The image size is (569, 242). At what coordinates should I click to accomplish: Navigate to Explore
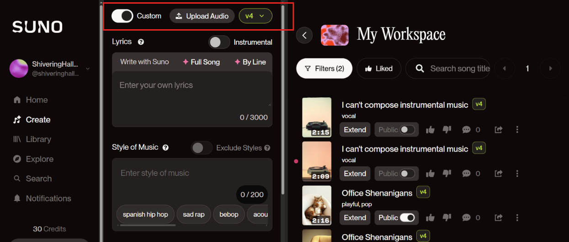tap(33, 159)
